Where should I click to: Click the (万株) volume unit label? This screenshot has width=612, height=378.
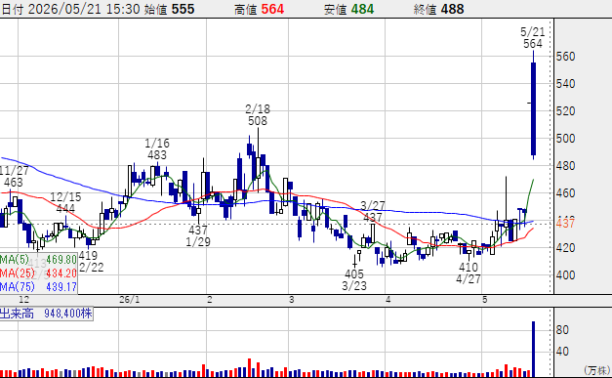[x=597, y=370]
